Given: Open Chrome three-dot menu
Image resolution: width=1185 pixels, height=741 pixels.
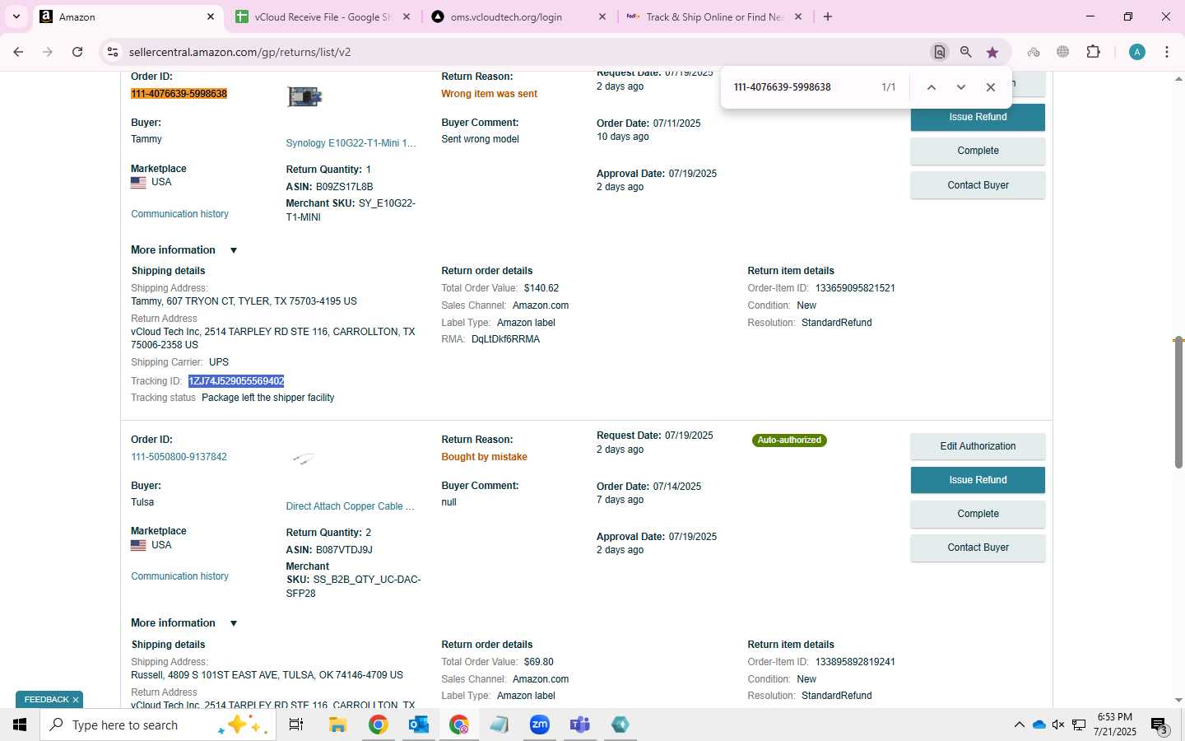Looking at the screenshot, I should pos(1167,52).
